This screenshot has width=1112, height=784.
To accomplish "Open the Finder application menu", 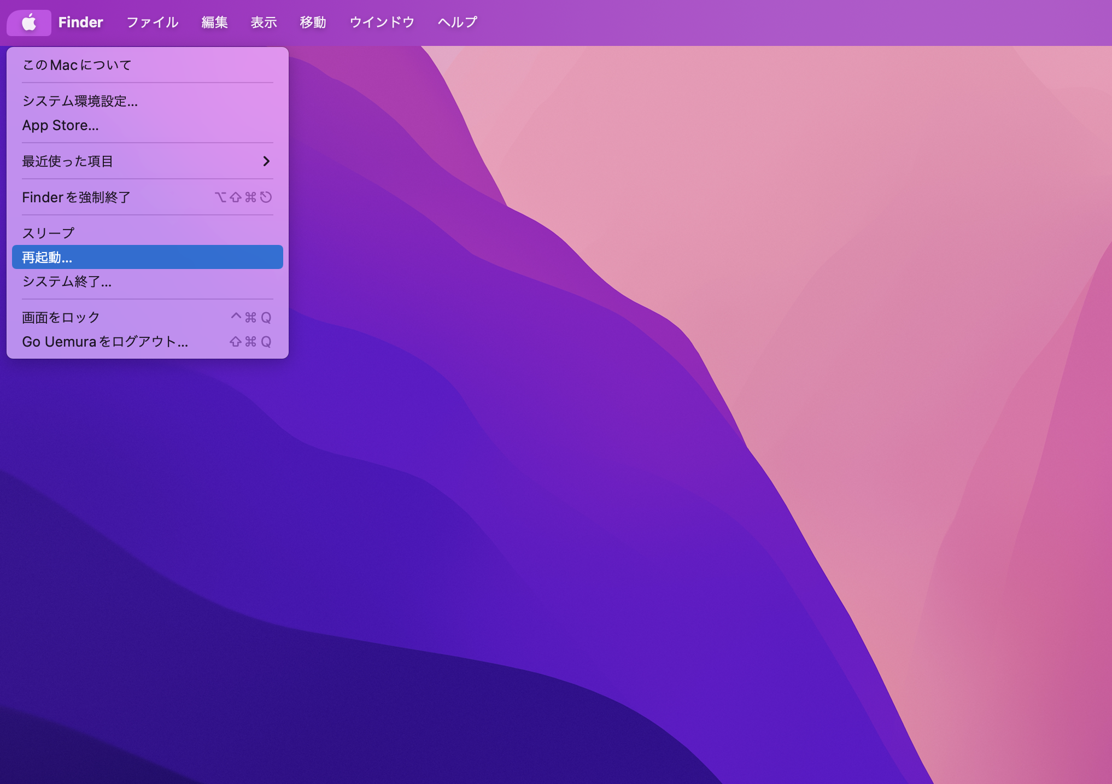I will coord(80,22).
